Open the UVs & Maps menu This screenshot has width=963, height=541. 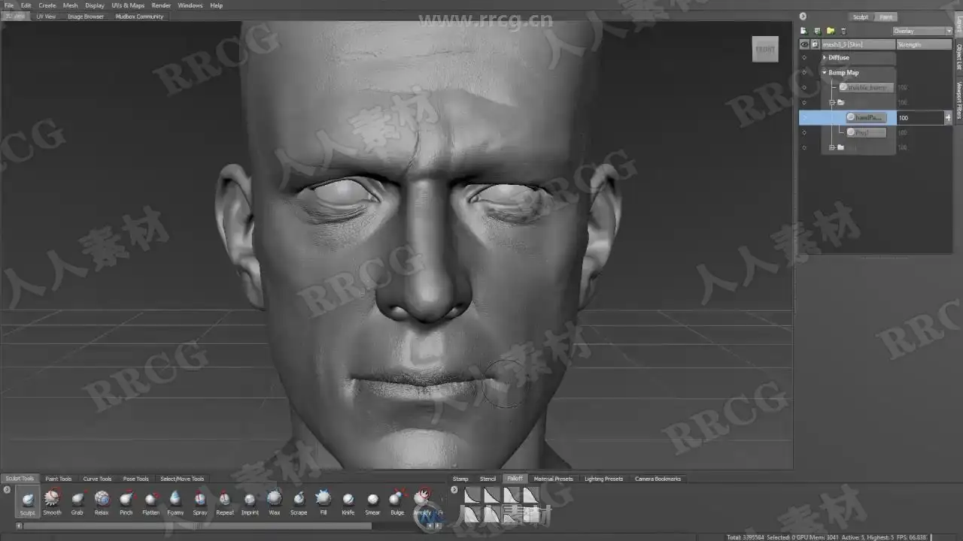pos(128,5)
